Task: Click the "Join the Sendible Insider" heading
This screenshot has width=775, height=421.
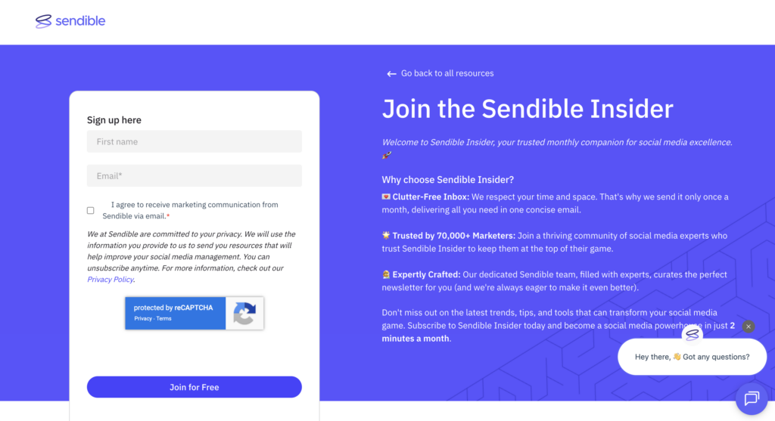Action: click(528, 109)
